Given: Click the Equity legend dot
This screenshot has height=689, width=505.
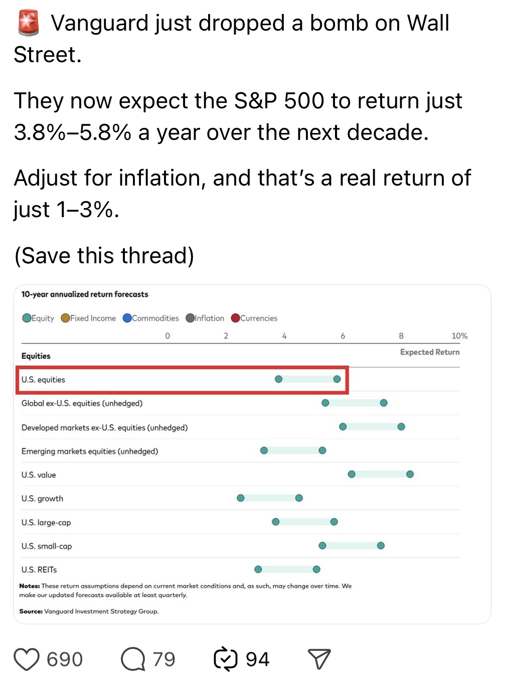Looking at the screenshot, I should 27,318.
